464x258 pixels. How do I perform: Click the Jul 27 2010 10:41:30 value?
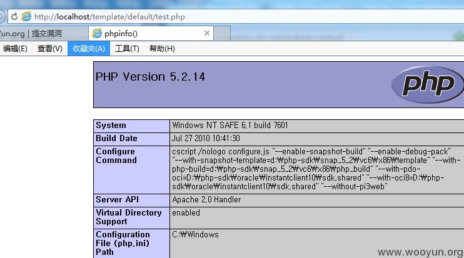coord(206,138)
